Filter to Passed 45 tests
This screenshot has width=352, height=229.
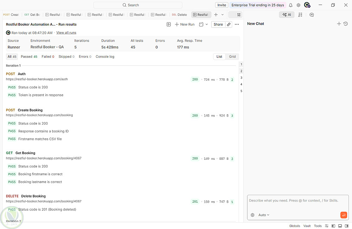click(x=29, y=57)
